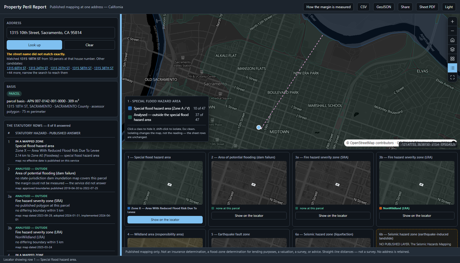Zoom in on the locator map
The image size is (460, 263).
point(452,22)
